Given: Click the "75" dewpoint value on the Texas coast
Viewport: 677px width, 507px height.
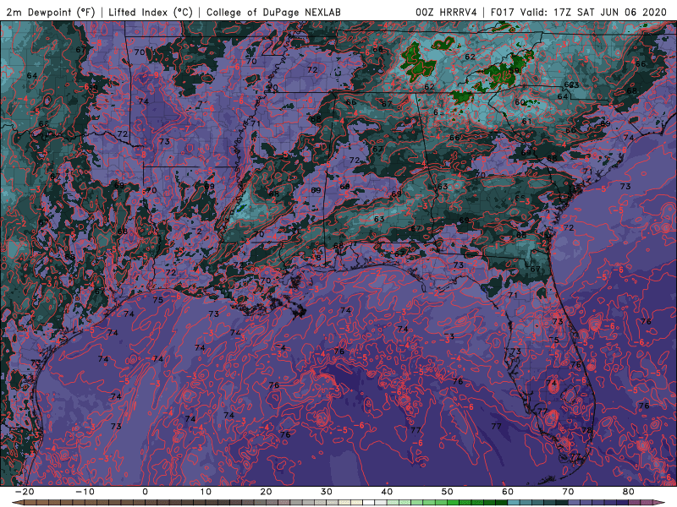Looking at the screenshot, I should [157, 300].
